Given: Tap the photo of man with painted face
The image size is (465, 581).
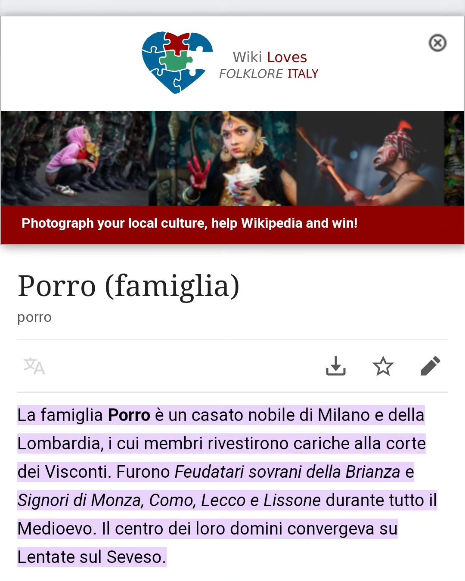Looking at the screenshot, I should pos(370,158).
